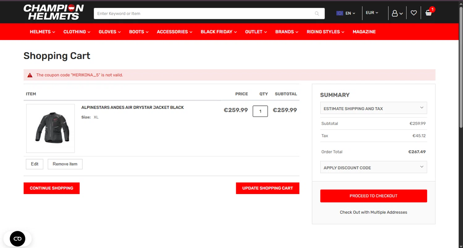Click the Order Total value €267.49
The height and width of the screenshot is (248, 463).
(x=417, y=152)
